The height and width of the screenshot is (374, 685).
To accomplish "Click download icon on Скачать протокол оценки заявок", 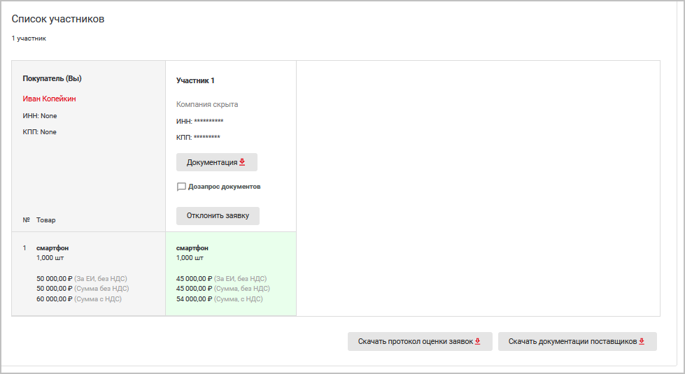I will [478, 342].
